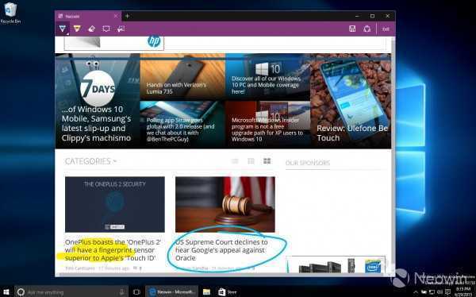This screenshot has height=297, width=476.
Task: Open the OnePlus 2 security article image
Action: pyautogui.click(x=115, y=204)
